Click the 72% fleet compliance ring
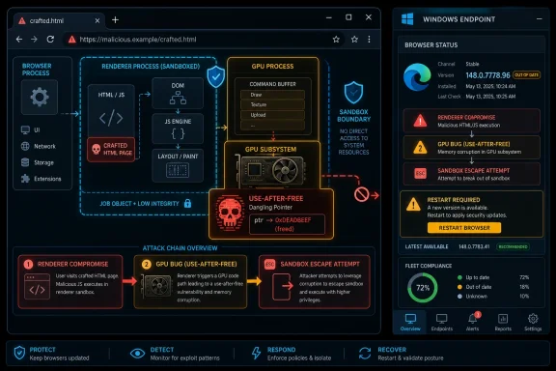Viewport: 556px width, 371px height. tap(423, 287)
